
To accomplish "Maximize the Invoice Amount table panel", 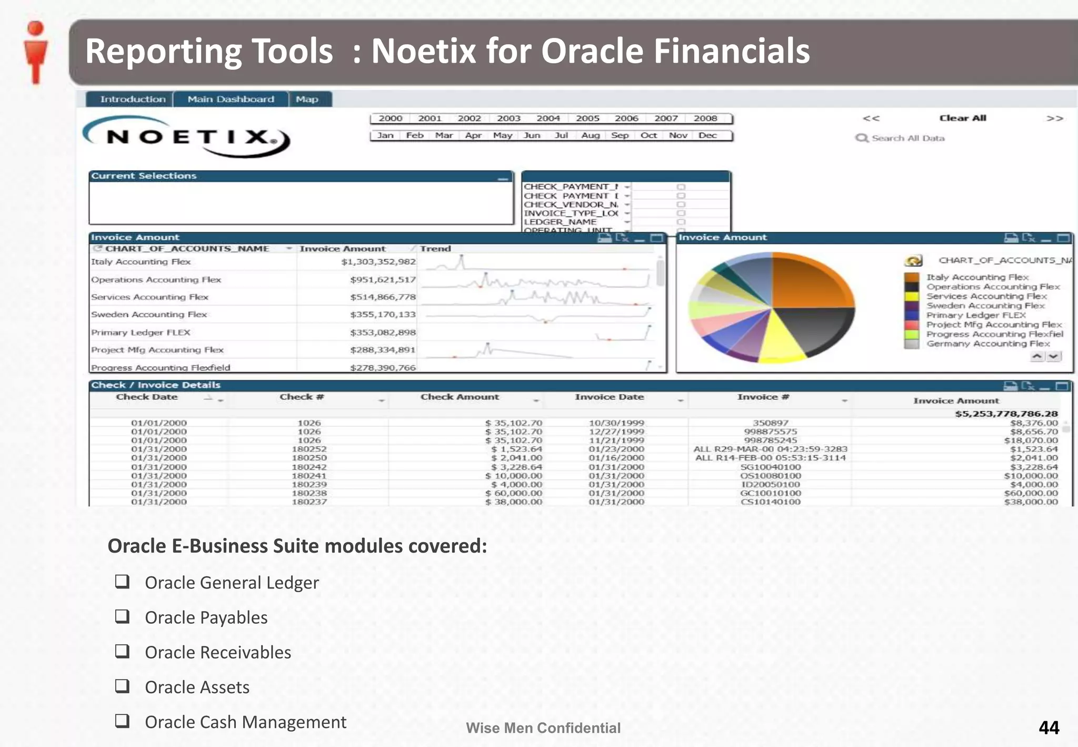I will pos(657,238).
